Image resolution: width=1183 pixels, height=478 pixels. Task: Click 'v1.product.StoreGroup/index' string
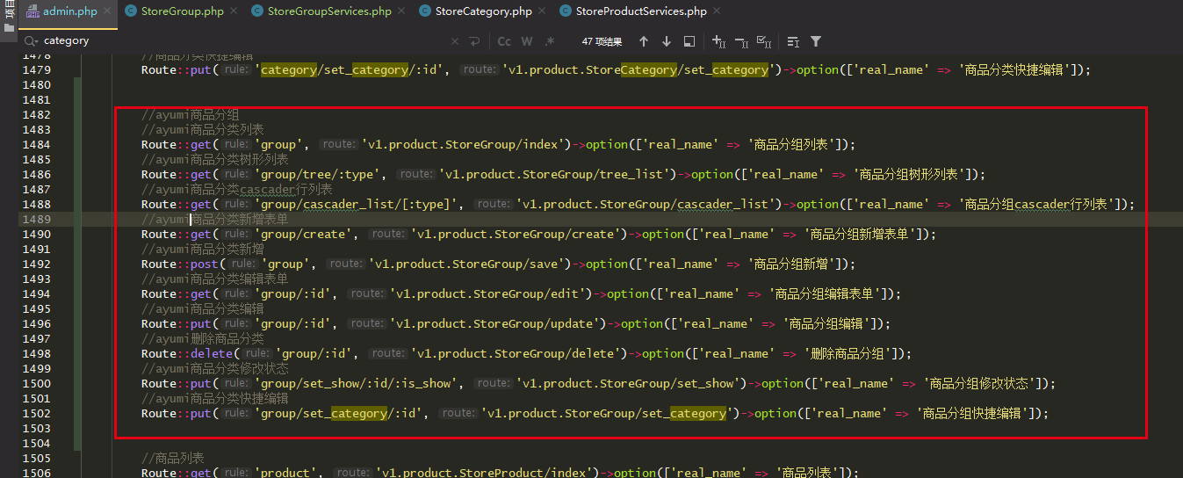pos(466,144)
